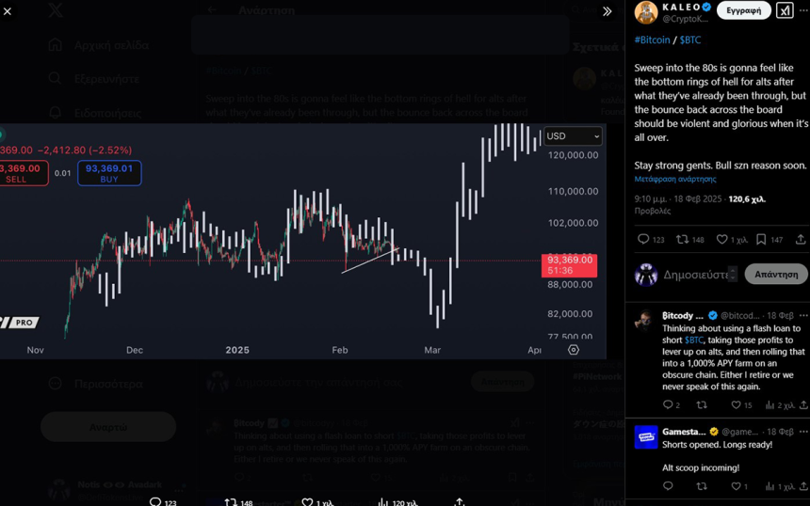
Task: Click the share icon below the chart image
Action: click(460, 501)
